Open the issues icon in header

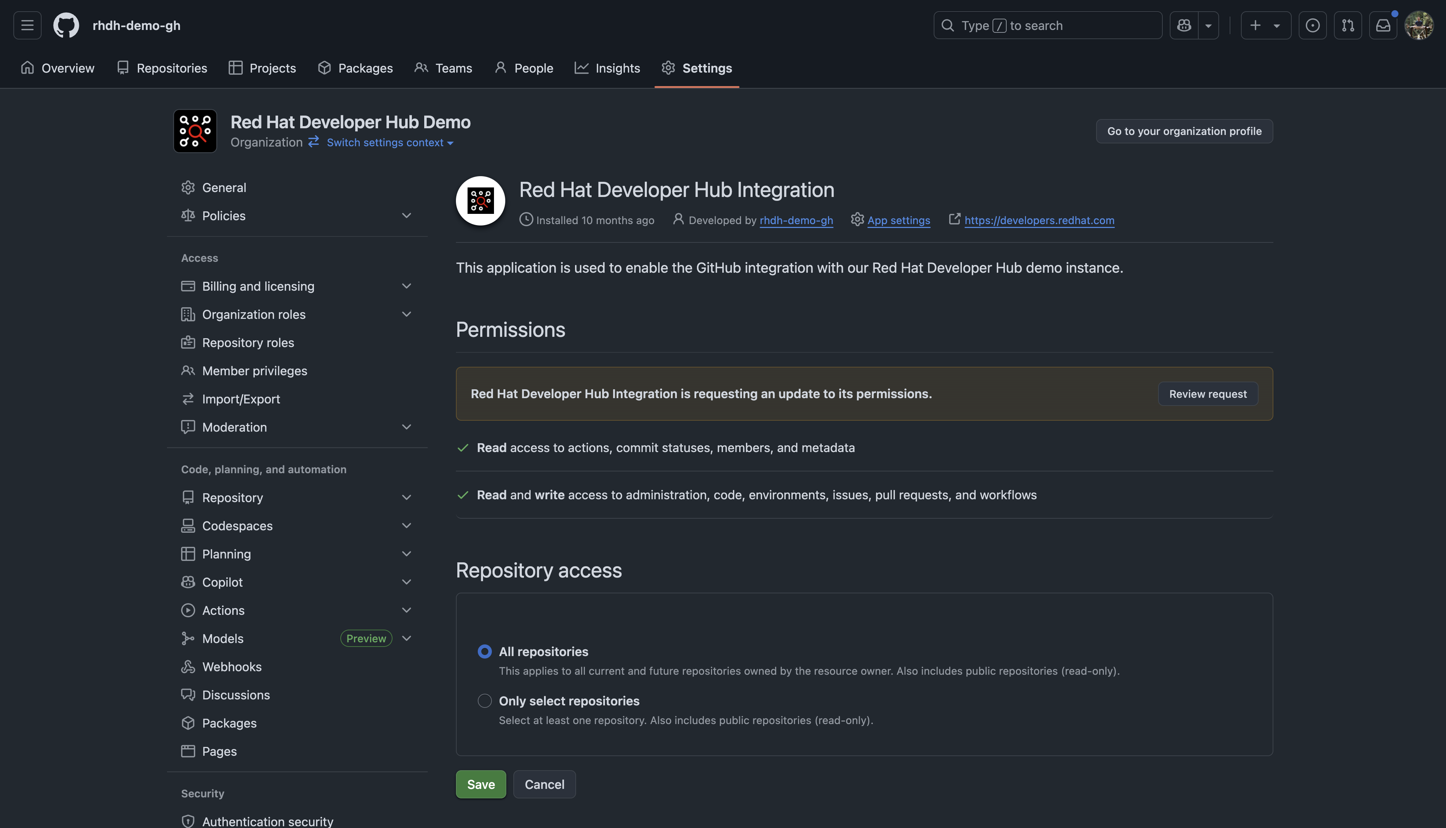pyautogui.click(x=1312, y=26)
